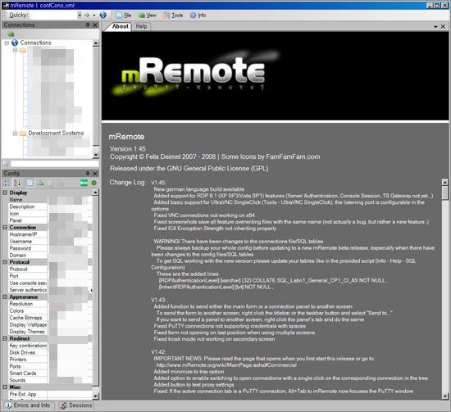Collapse the Development Systems folder
The image size is (451, 412).
[15, 134]
